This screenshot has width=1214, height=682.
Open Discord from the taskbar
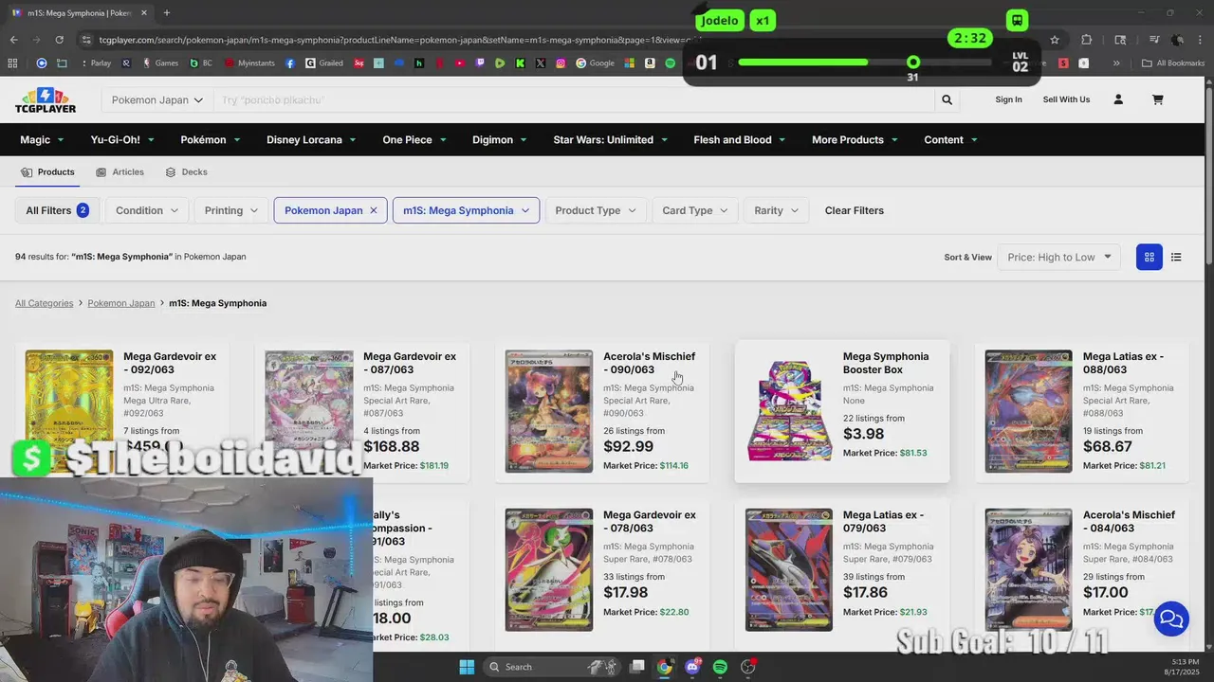tap(693, 667)
